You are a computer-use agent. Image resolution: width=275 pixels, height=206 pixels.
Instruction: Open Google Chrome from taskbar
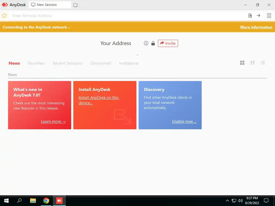(46, 201)
